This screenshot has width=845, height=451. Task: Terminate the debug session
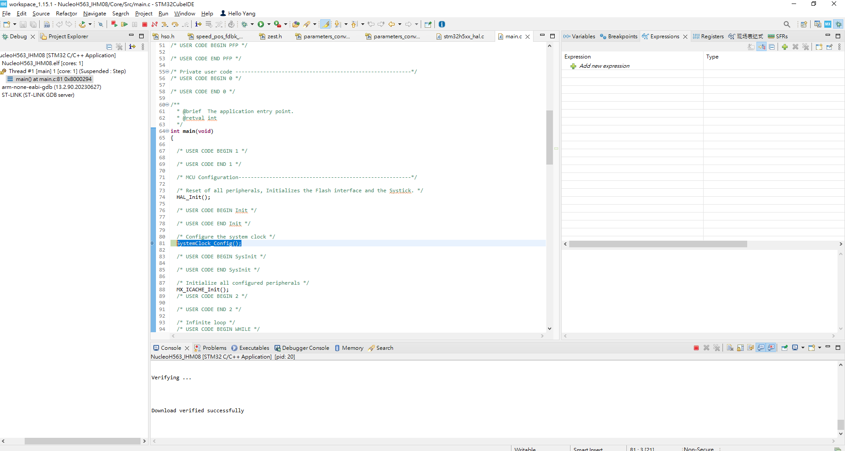coord(144,24)
